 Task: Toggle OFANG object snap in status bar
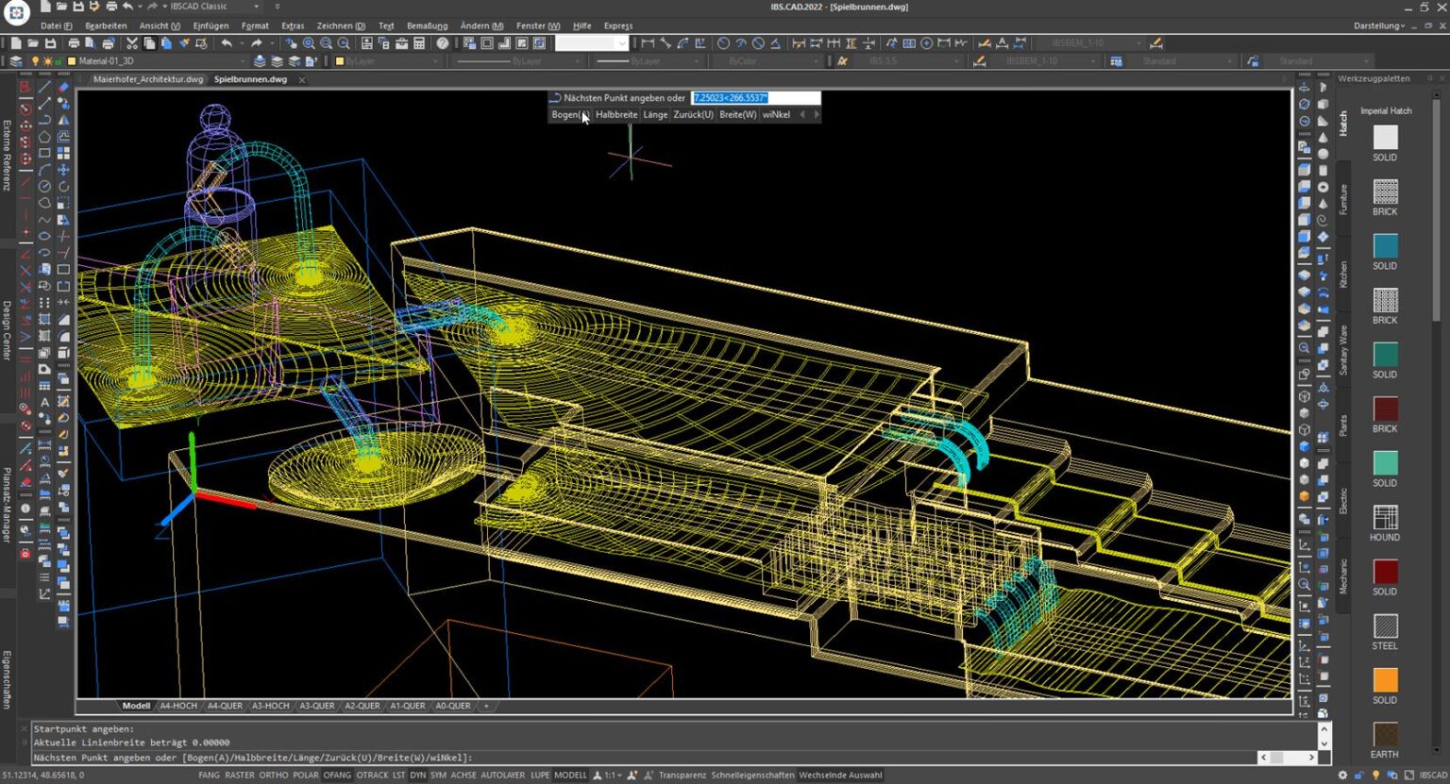tap(336, 776)
